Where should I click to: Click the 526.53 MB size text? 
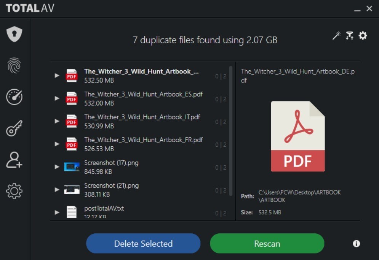coord(99,149)
